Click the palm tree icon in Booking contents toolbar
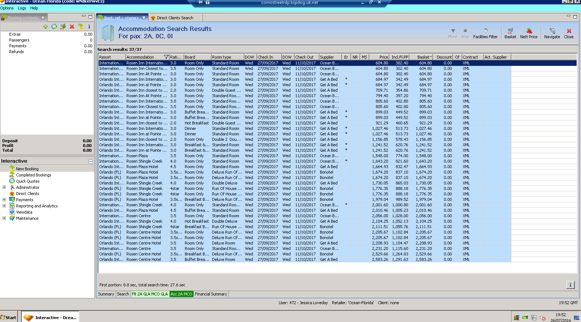Image resolution: width=581 pixels, height=322 pixels. (81, 27)
